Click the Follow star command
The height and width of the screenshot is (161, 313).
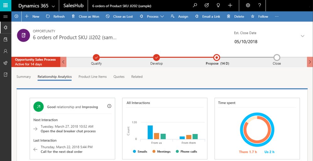[260, 17]
